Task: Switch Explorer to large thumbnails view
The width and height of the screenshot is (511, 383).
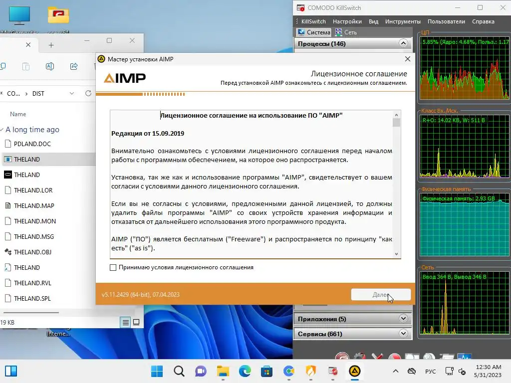Action: (x=136, y=323)
